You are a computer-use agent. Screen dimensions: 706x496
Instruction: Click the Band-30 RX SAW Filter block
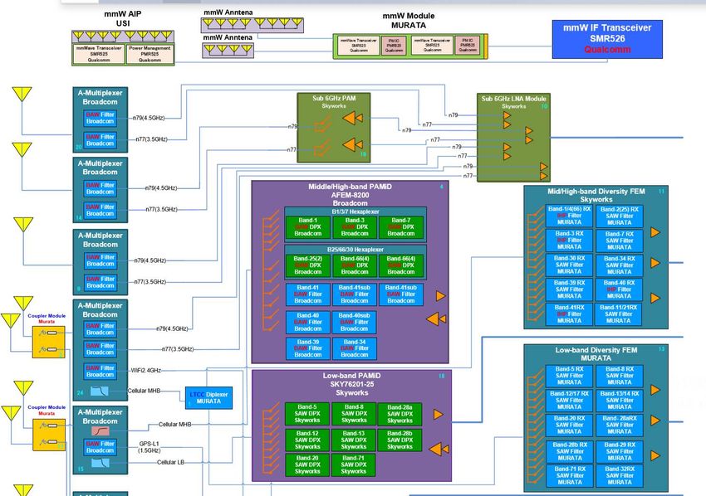tap(570, 265)
